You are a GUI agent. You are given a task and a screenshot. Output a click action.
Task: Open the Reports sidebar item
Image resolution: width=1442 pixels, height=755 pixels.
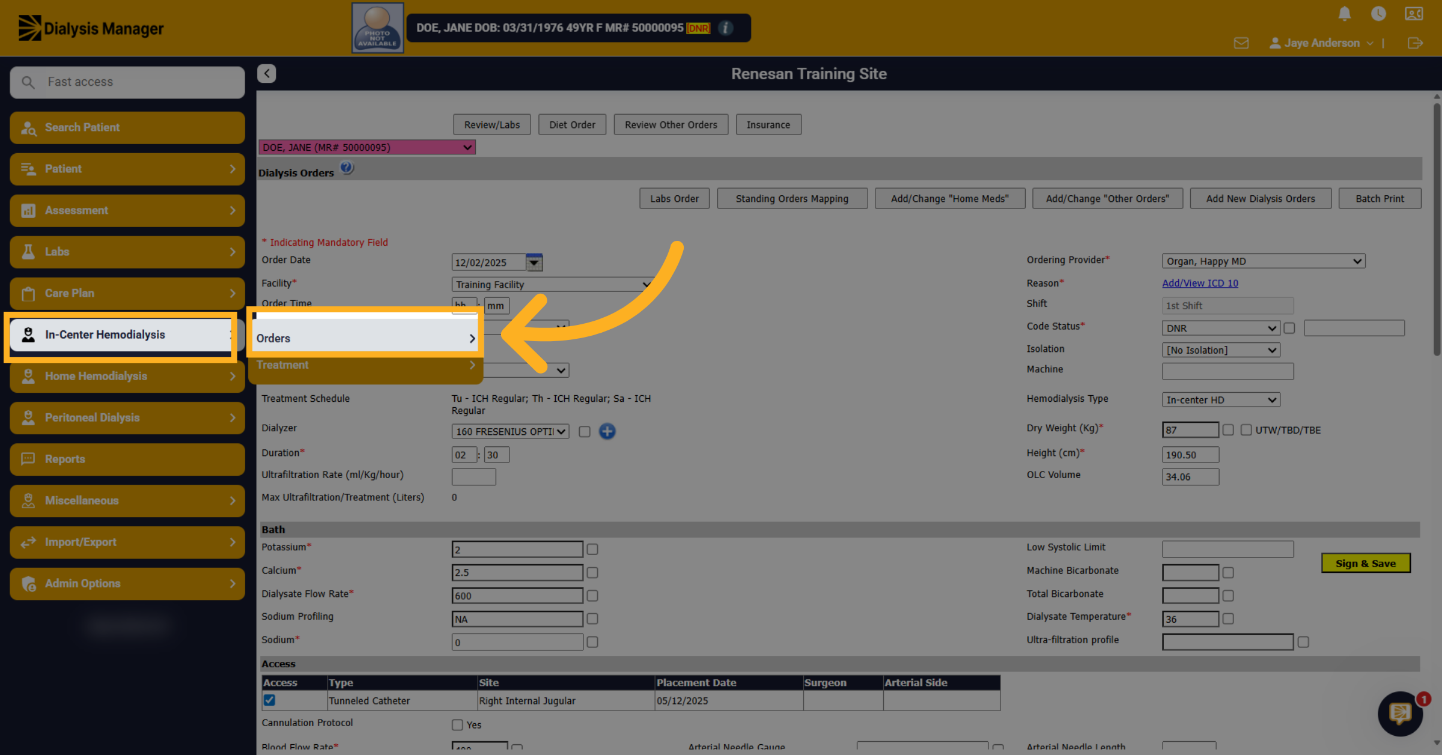[127, 459]
